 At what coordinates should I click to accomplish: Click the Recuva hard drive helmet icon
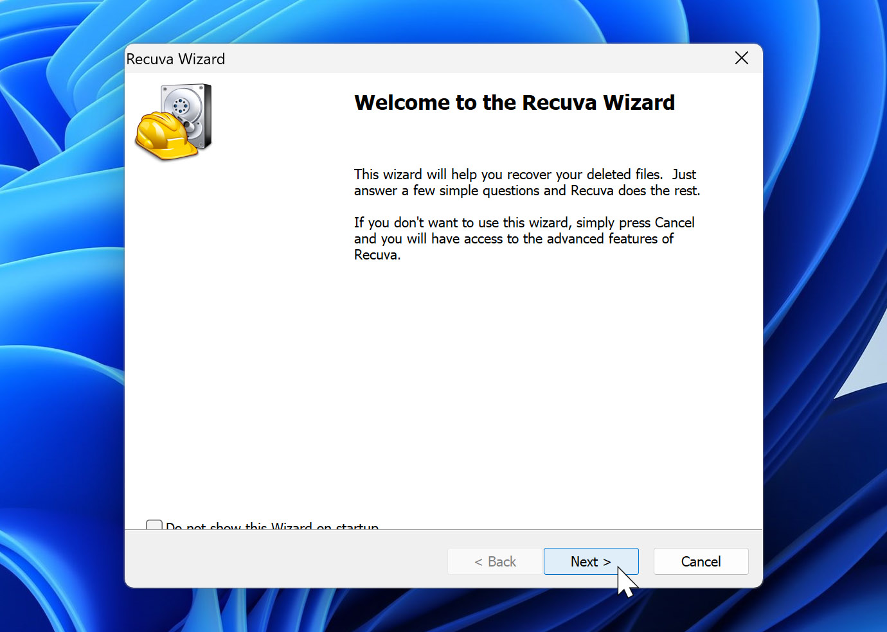174,122
